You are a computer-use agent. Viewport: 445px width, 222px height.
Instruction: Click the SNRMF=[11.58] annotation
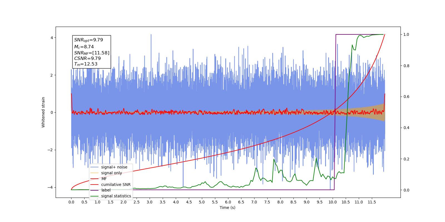(92, 53)
